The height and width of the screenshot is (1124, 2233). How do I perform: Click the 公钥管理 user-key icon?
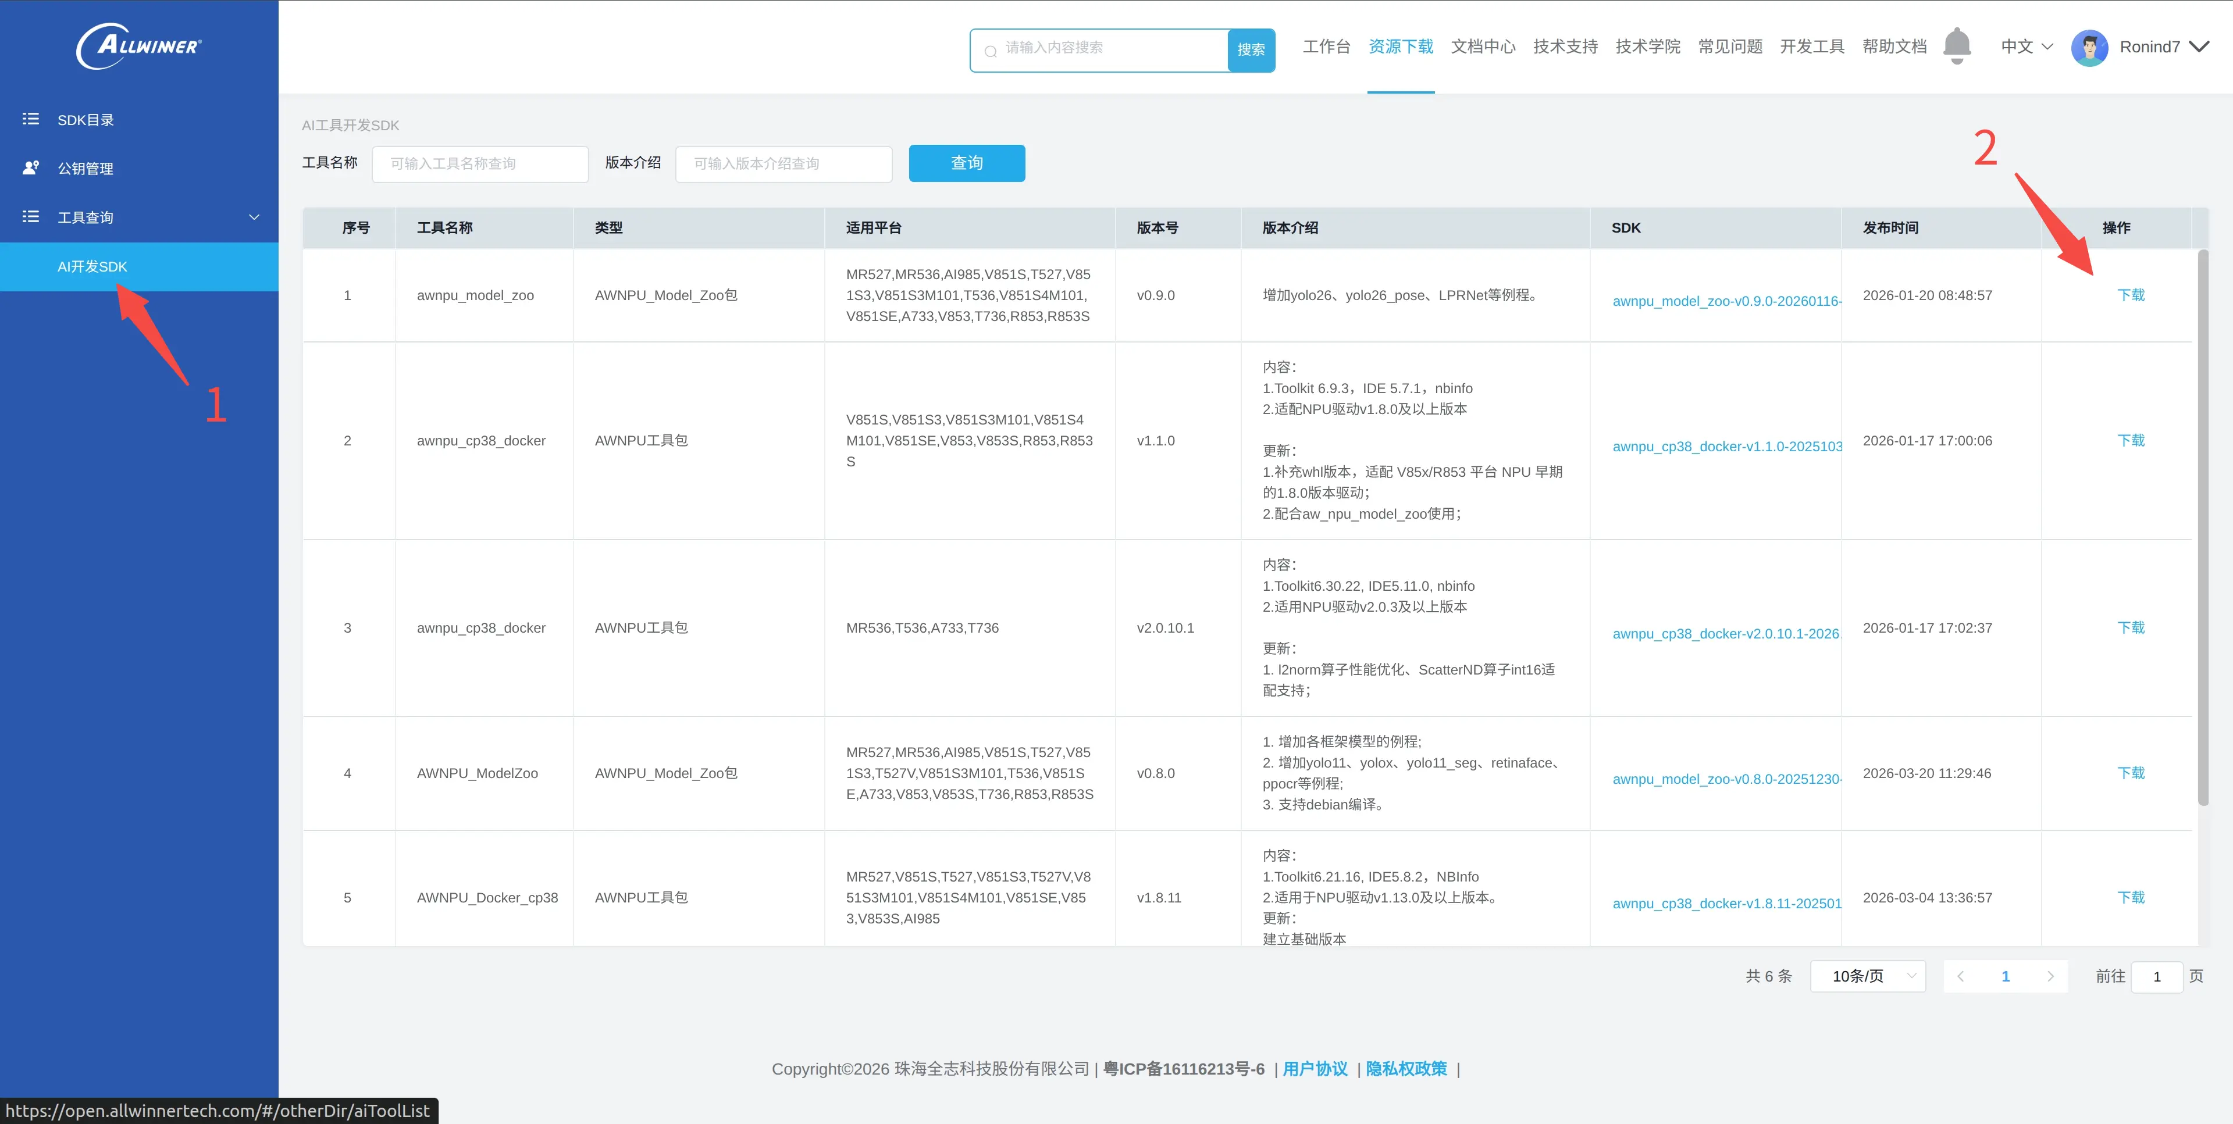coord(30,168)
